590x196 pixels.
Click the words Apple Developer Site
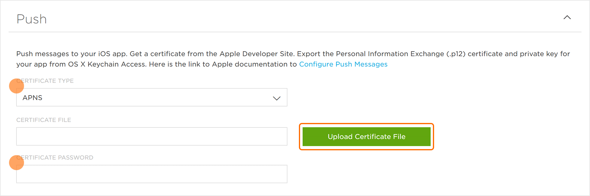pos(256,54)
